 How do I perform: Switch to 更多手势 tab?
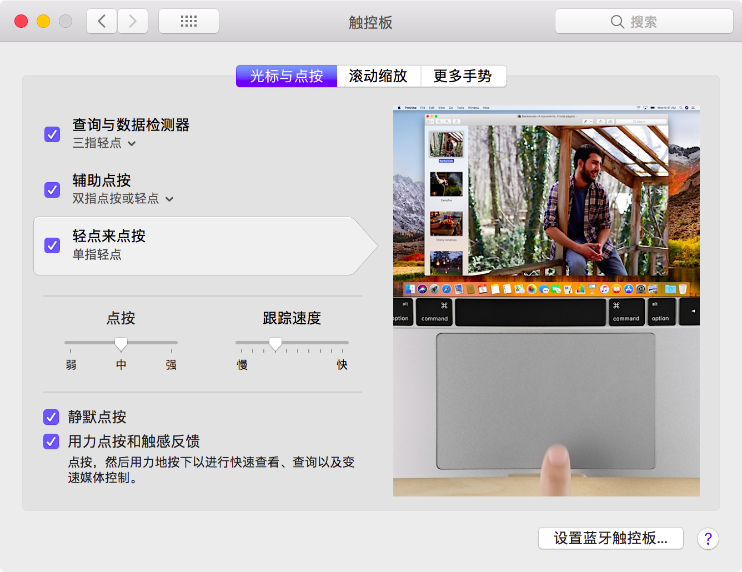coord(463,76)
